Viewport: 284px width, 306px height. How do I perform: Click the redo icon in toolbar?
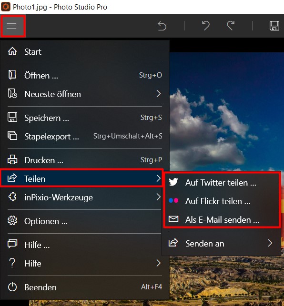pos(231,26)
